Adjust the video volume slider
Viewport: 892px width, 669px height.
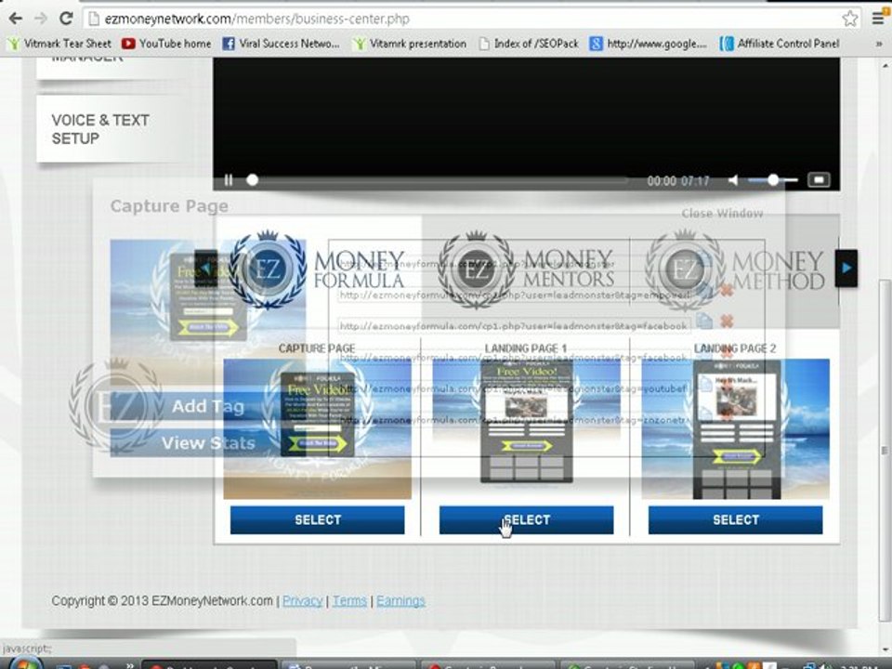click(773, 180)
